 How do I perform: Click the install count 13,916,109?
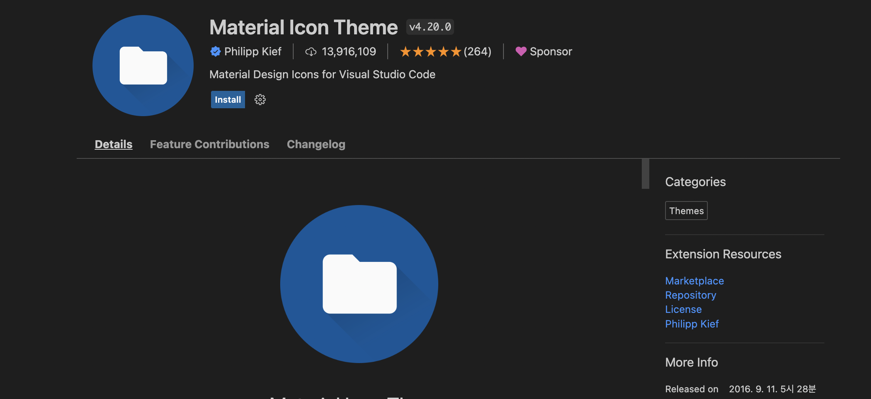tap(349, 51)
